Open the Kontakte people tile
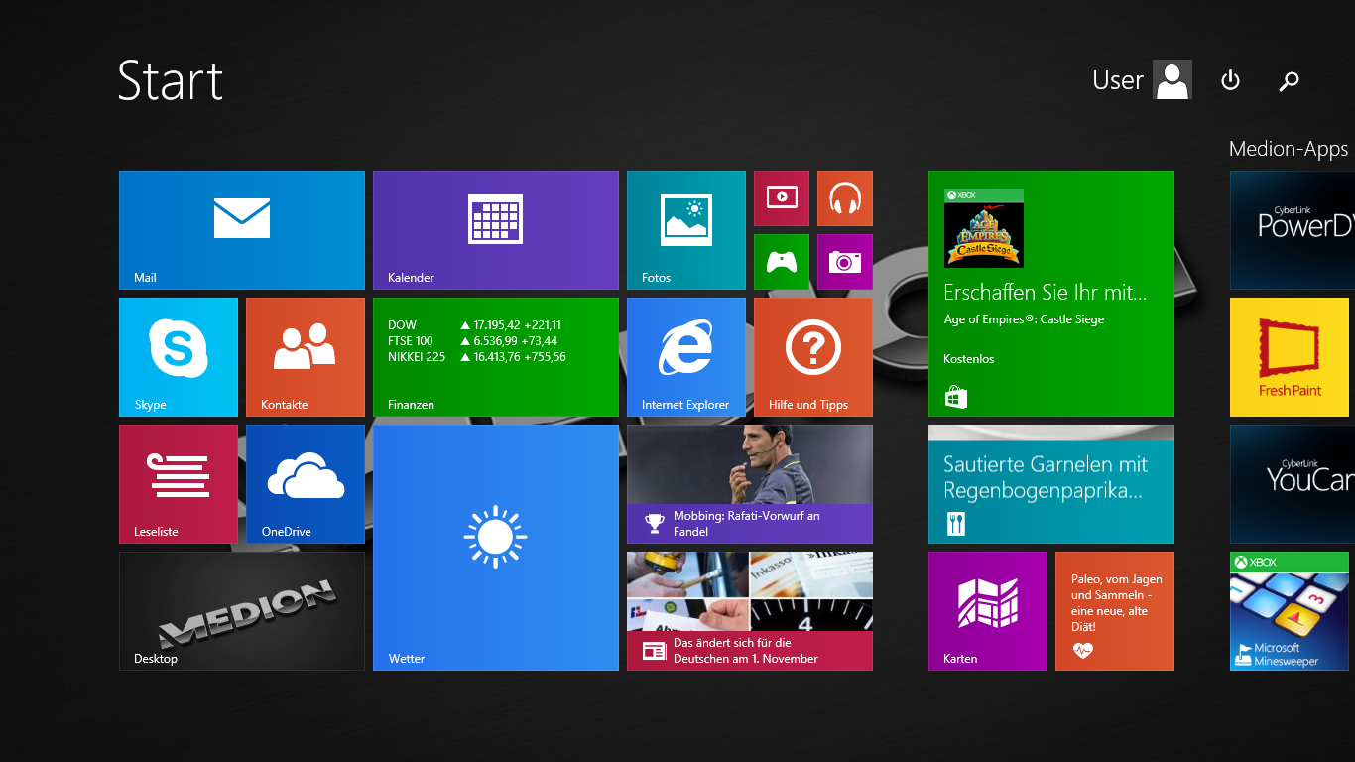Screen dimensions: 1355x762 pos(306,357)
